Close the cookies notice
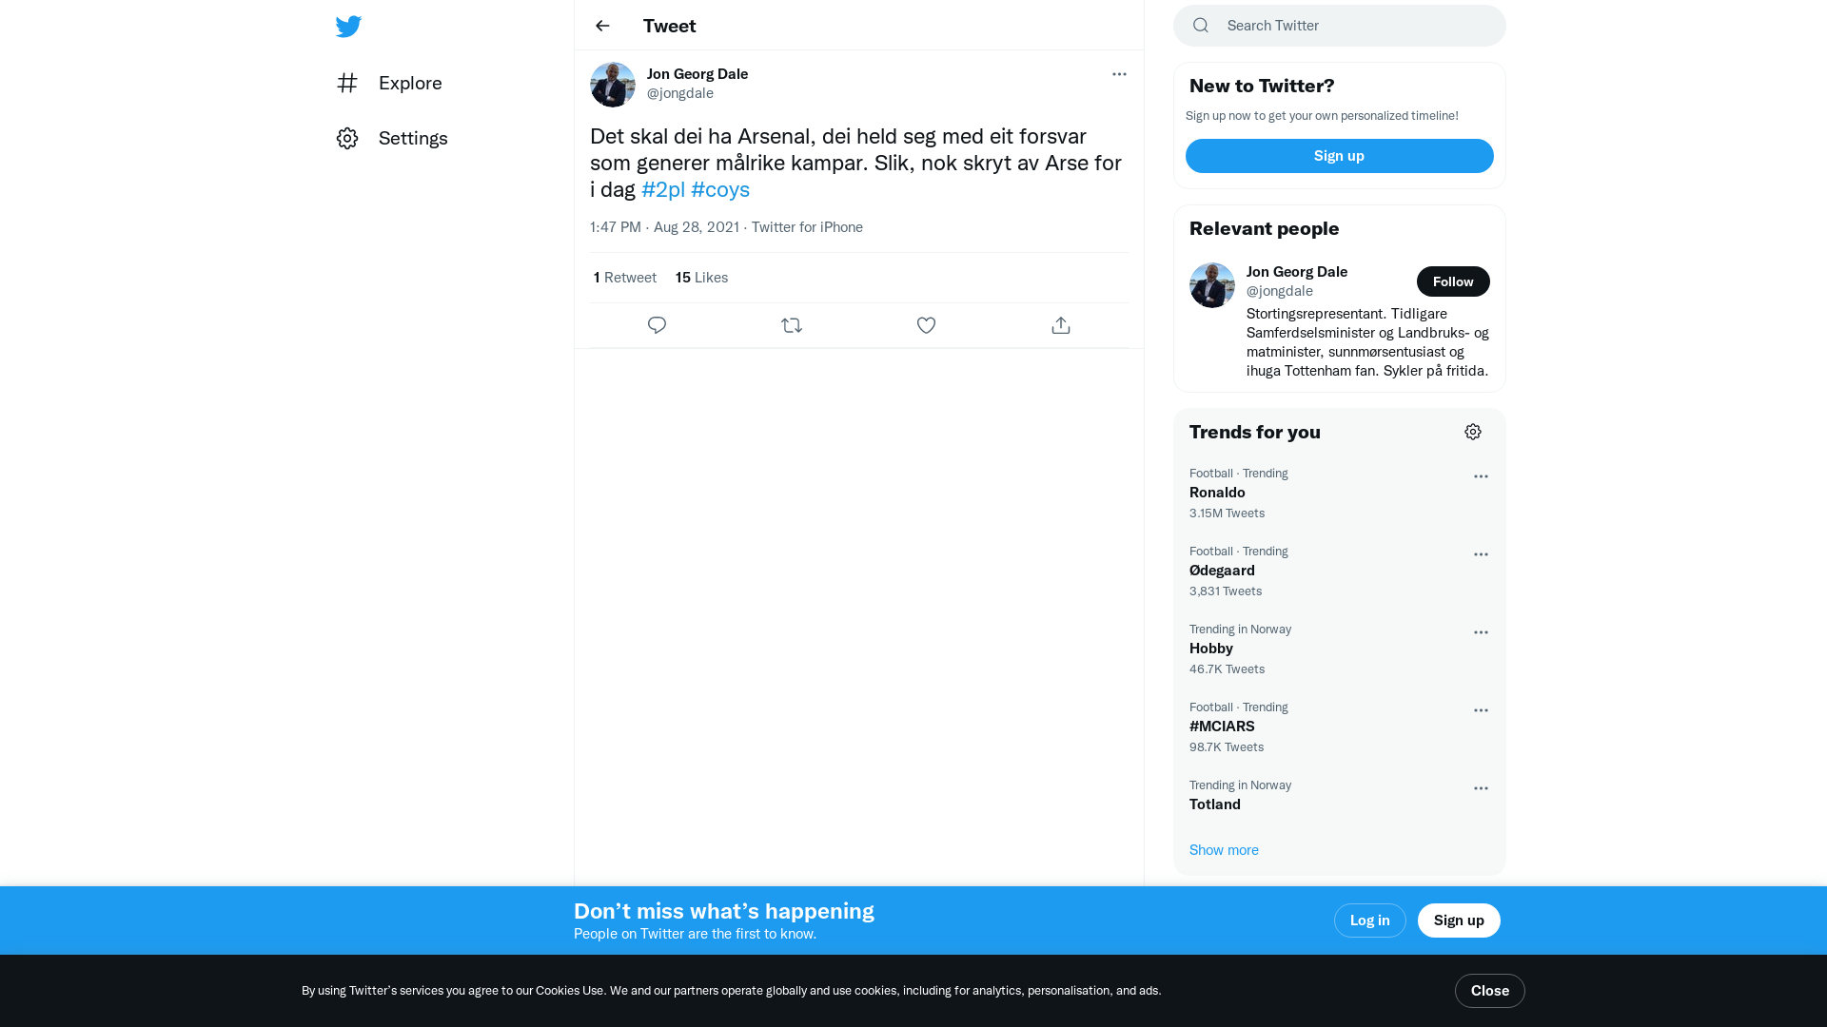Viewport: 1827px width, 1027px height. point(1489,991)
